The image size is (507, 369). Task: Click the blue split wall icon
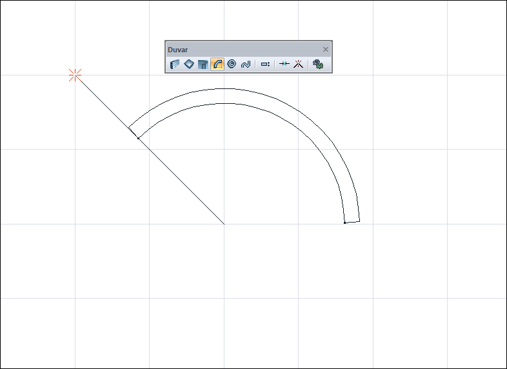284,65
